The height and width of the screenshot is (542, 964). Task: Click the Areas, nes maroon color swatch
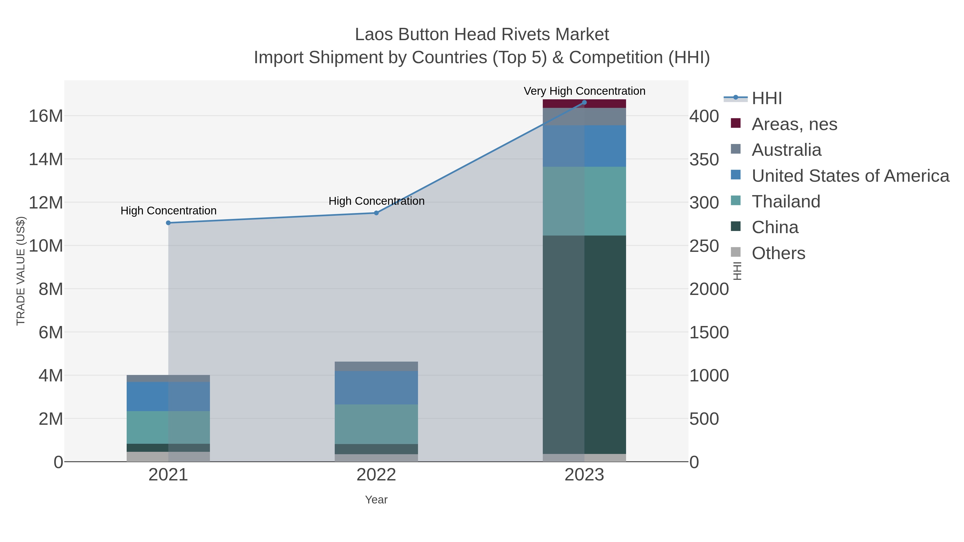click(x=736, y=123)
